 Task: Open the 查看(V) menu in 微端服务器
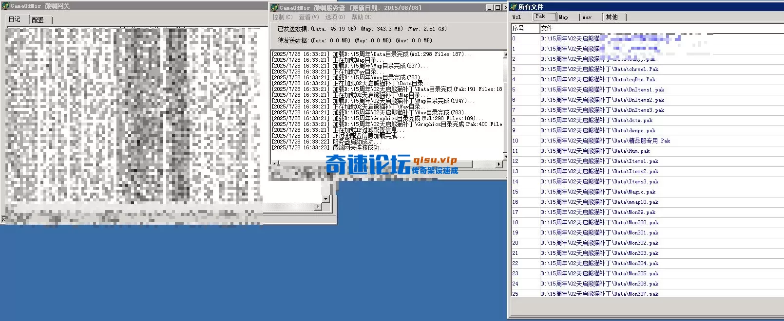pos(309,17)
